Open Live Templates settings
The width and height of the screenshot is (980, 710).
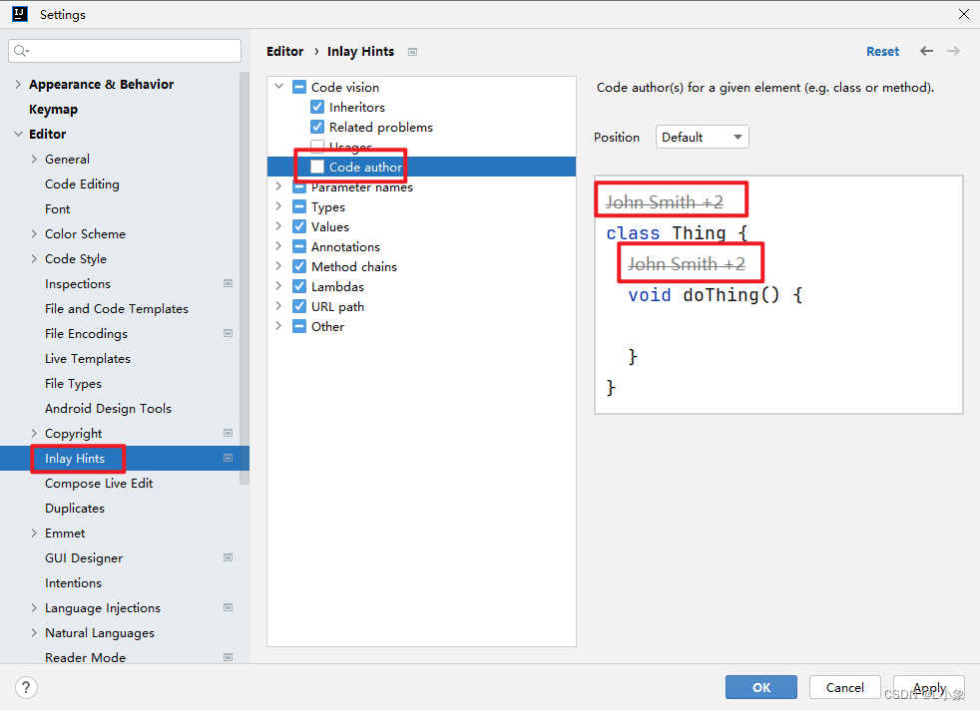click(88, 358)
